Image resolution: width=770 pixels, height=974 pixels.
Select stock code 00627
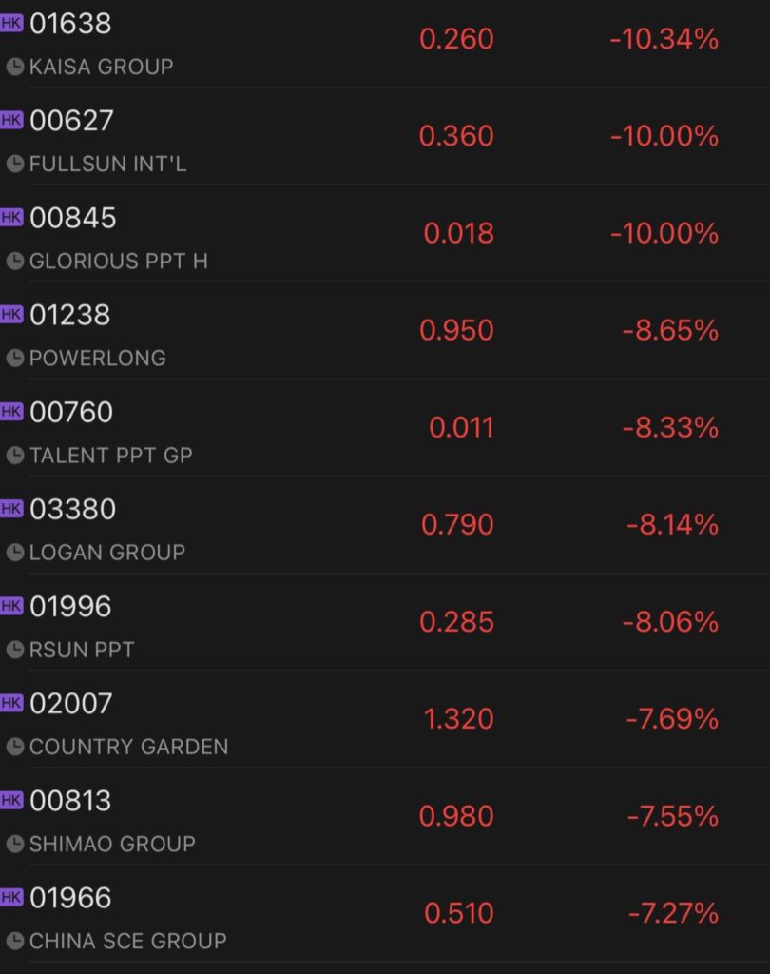coord(71,121)
